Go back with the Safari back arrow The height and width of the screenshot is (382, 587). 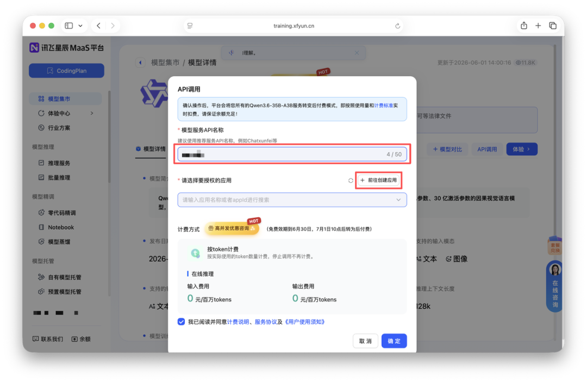tap(98, 26)
